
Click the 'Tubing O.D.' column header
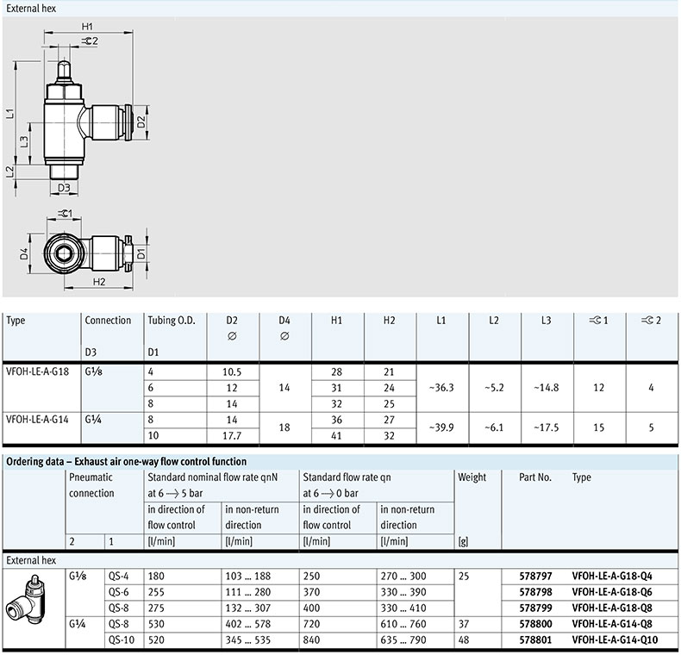[x=172, y=321]
